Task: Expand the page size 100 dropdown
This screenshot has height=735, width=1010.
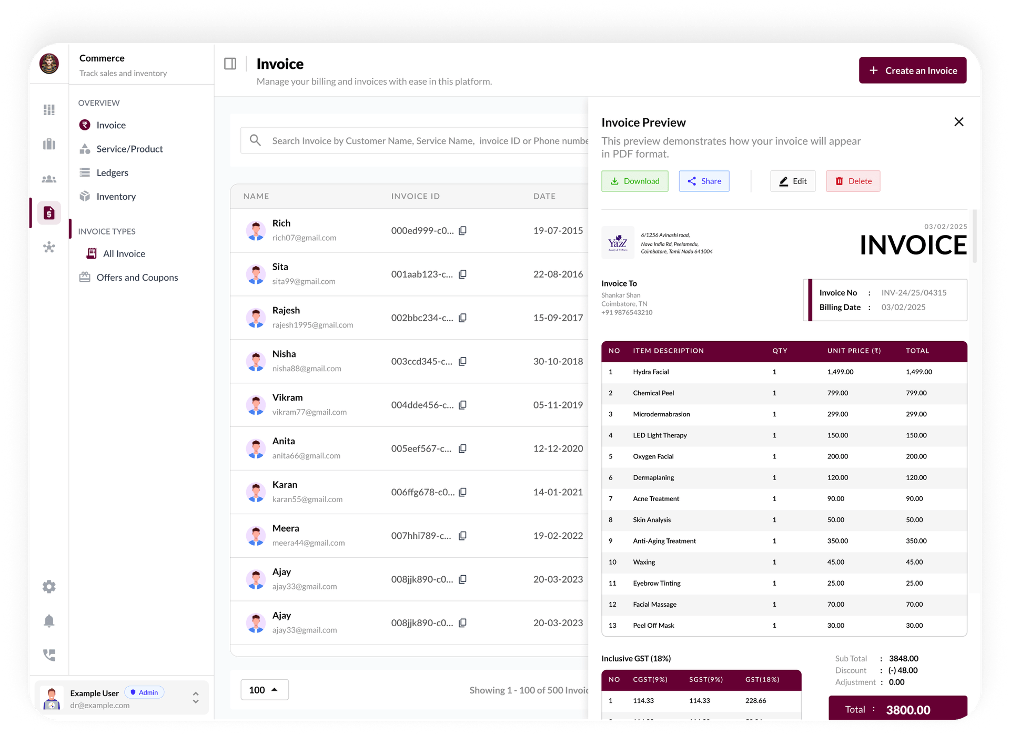Action: pos(264,689)
